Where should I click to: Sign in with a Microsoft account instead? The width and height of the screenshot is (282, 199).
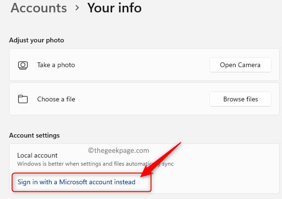[76, 182]
